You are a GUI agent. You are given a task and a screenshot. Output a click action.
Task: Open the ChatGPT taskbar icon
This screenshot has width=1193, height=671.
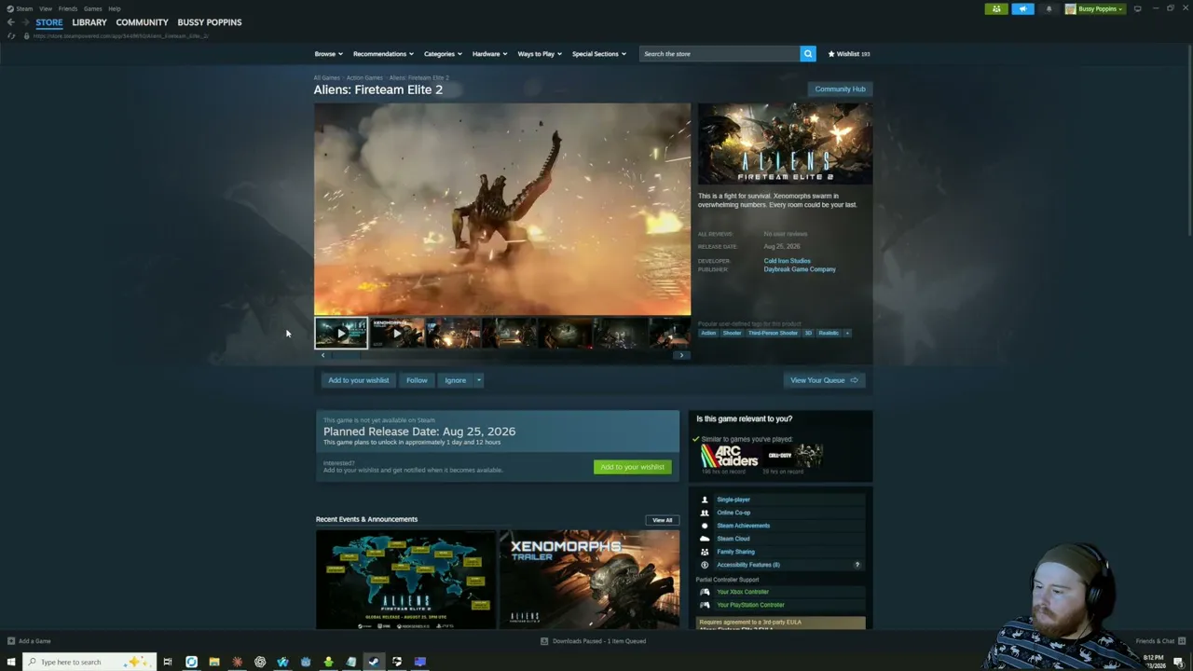260,662
